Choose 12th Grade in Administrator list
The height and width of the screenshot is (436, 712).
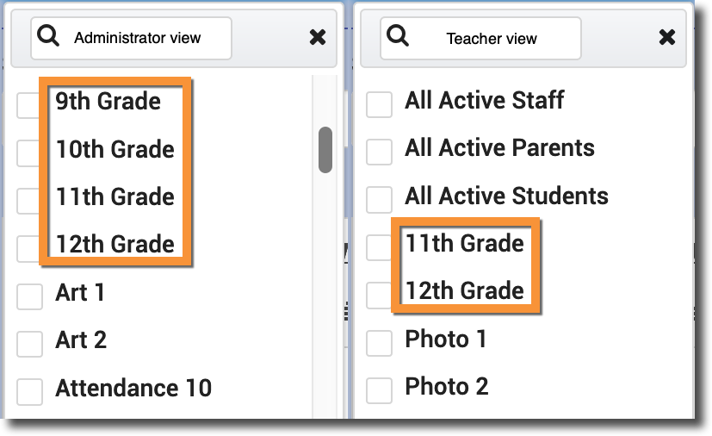tap(115, 244)
